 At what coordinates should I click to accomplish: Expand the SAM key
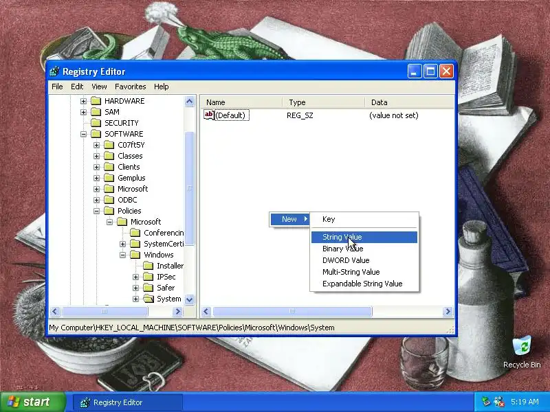click(x=83, y=112)
